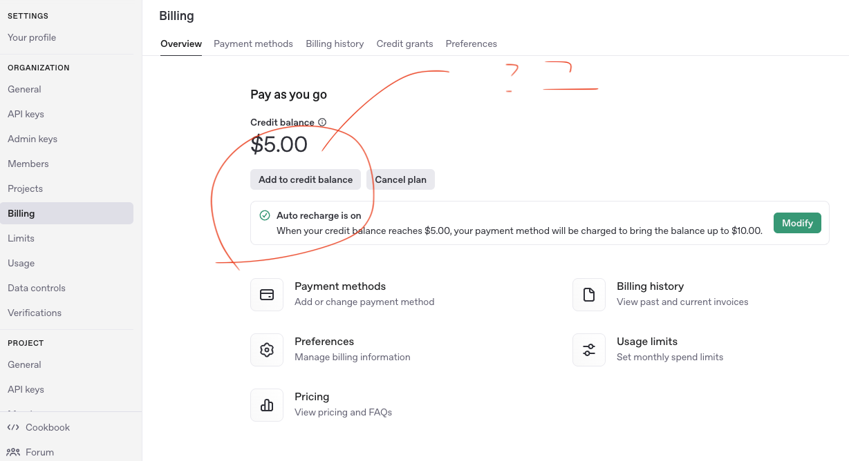Screen dimensions: 849x461
Task: Click the Usage limits sliders icon
Action: coord(589,350)
